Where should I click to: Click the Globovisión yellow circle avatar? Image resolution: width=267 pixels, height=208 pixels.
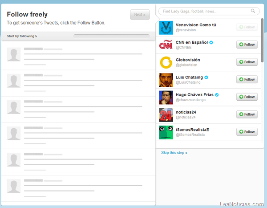(x=166, y=62)
